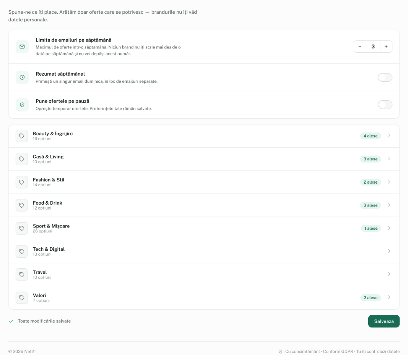Click the Salvează button
The height and width of the screenshot is (355, 408).
[384, 321]
